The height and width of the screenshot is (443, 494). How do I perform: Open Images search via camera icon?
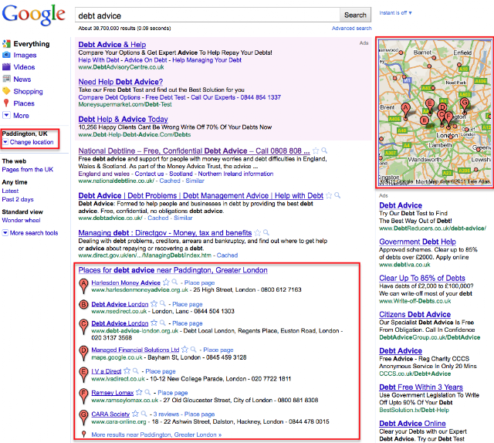pyautogui.click(x=6, y=55)
